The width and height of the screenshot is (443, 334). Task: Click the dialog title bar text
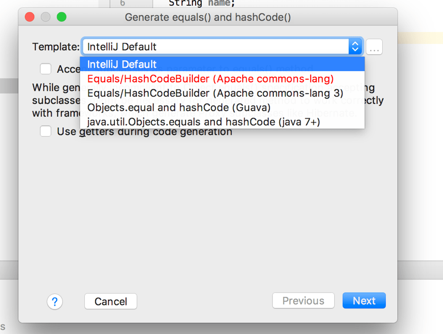(207, 17)
